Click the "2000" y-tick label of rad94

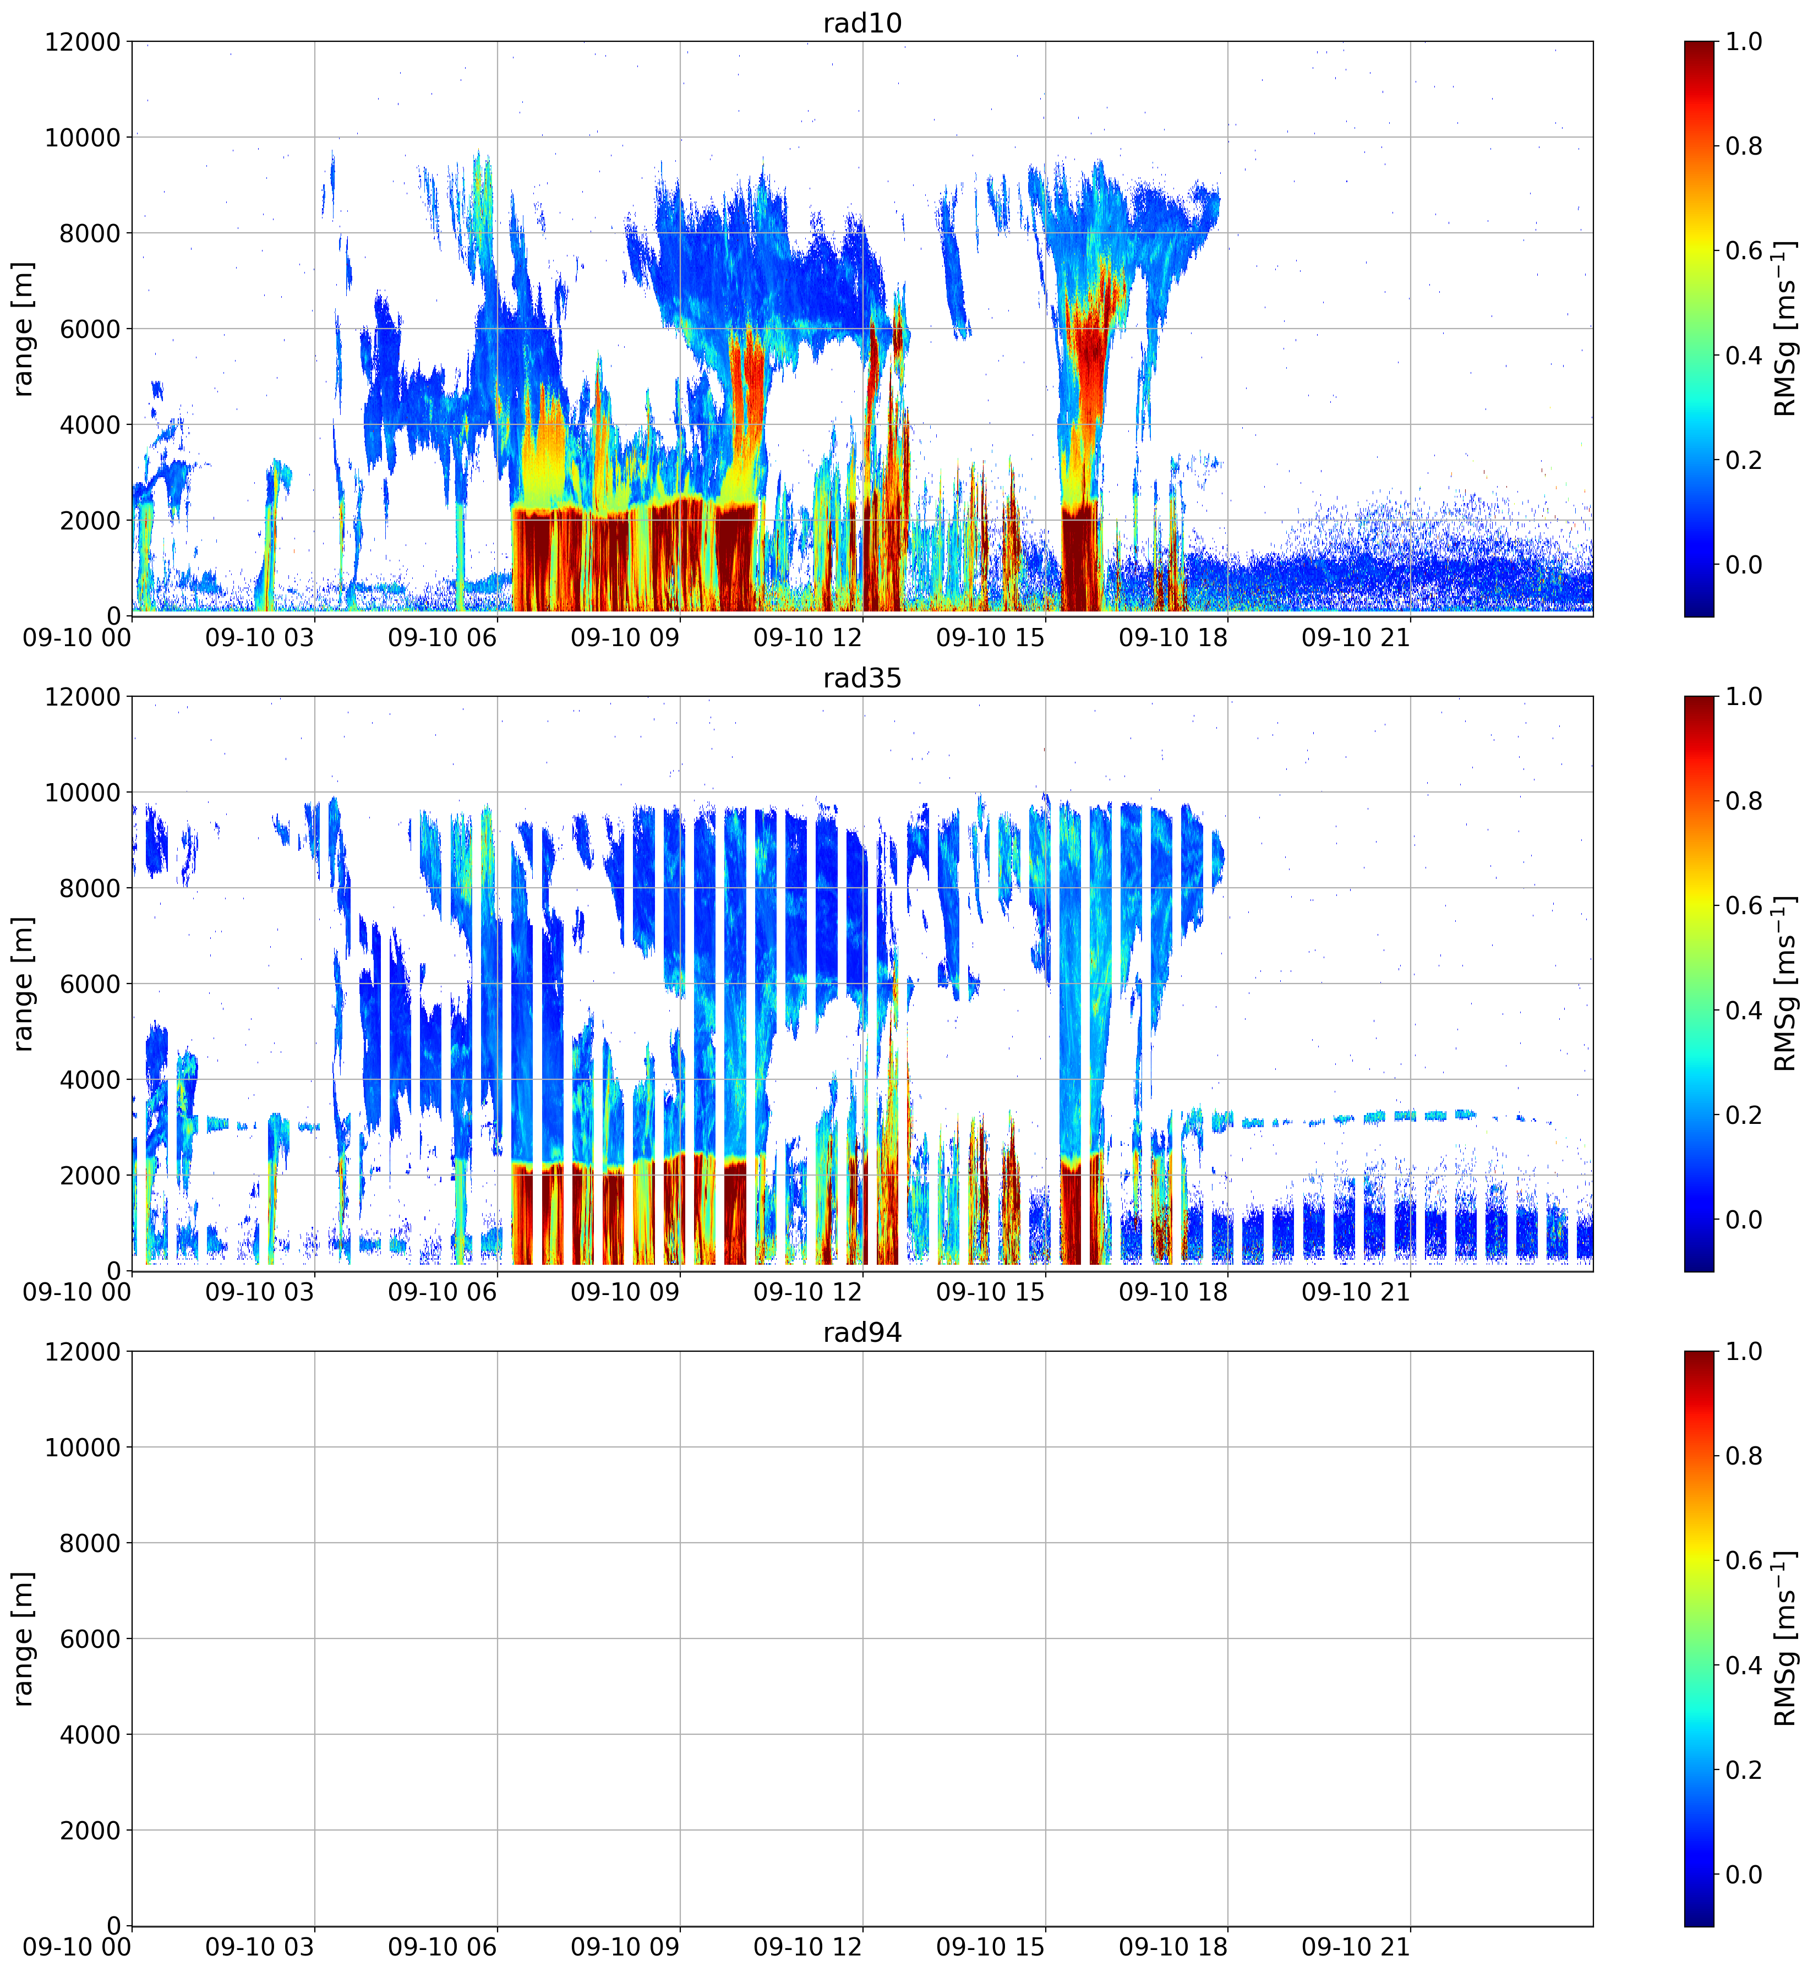coord(89,1831)
